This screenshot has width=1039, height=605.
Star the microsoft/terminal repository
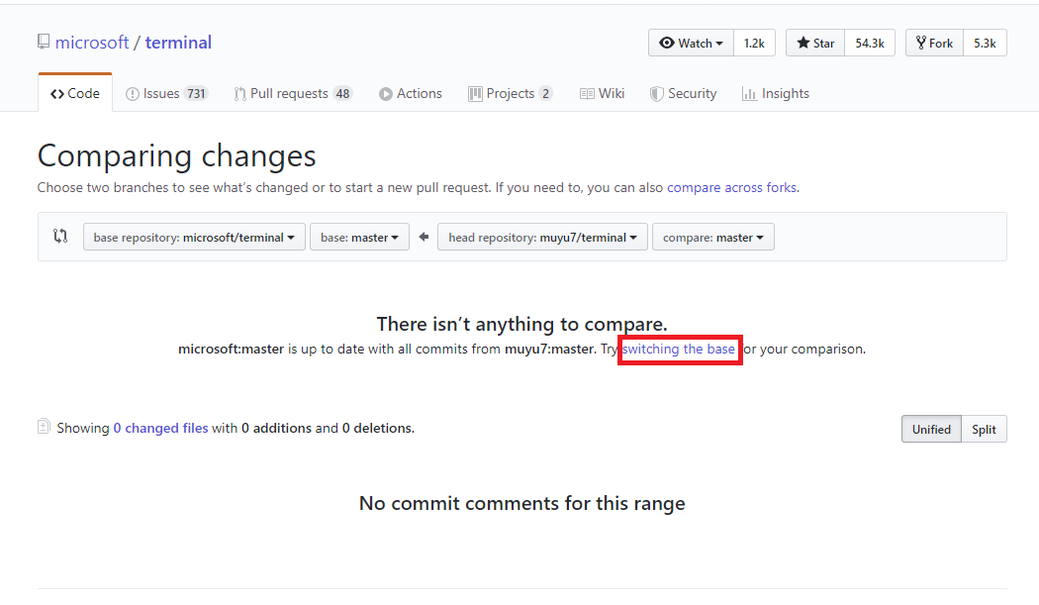tap(815, 44)
